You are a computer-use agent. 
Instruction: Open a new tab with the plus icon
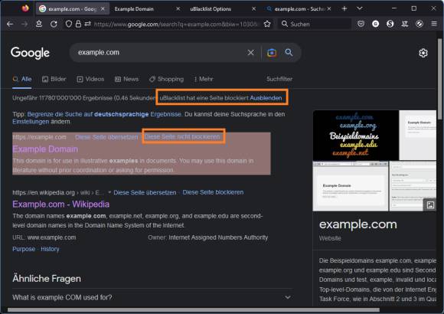click(344, 8)
